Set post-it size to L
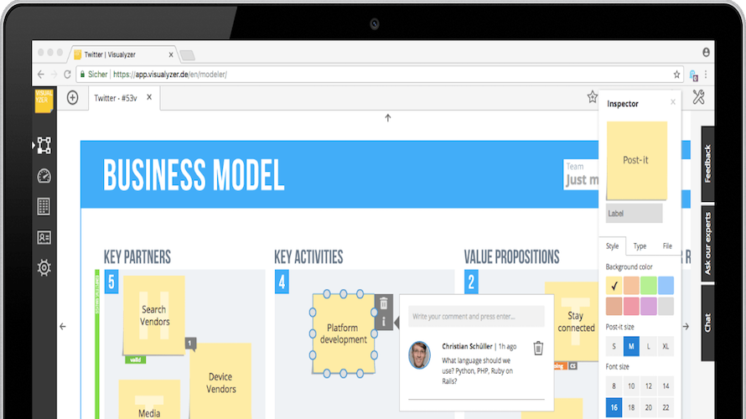 tap(649, 346)
